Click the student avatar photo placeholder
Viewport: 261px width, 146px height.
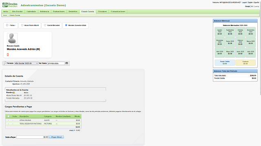click(x=12, y=38)
